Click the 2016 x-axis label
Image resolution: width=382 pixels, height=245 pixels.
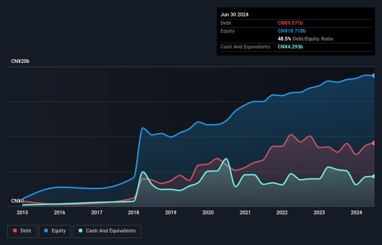[x=60, y=212]
